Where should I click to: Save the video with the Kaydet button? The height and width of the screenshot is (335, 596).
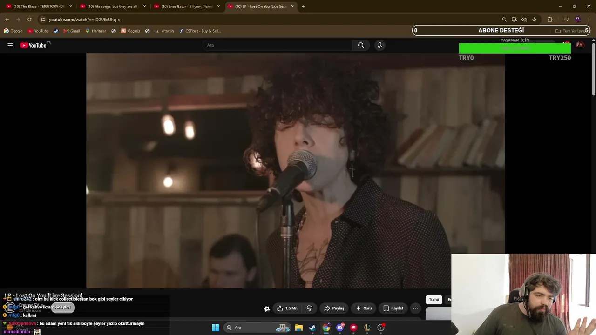click(393, 308)
